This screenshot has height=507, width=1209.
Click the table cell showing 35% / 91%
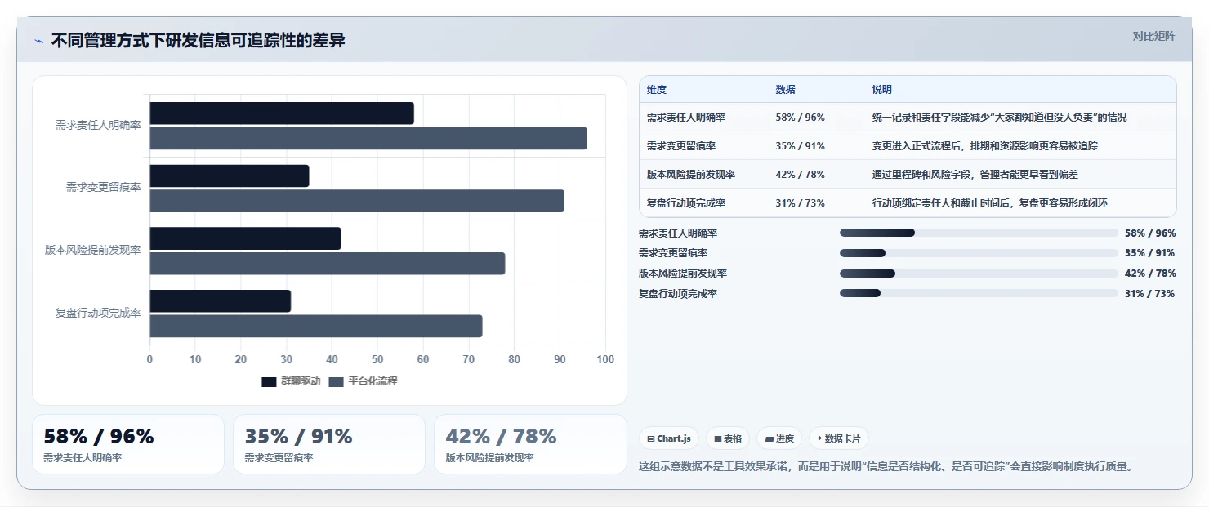(x=800, y=146)
